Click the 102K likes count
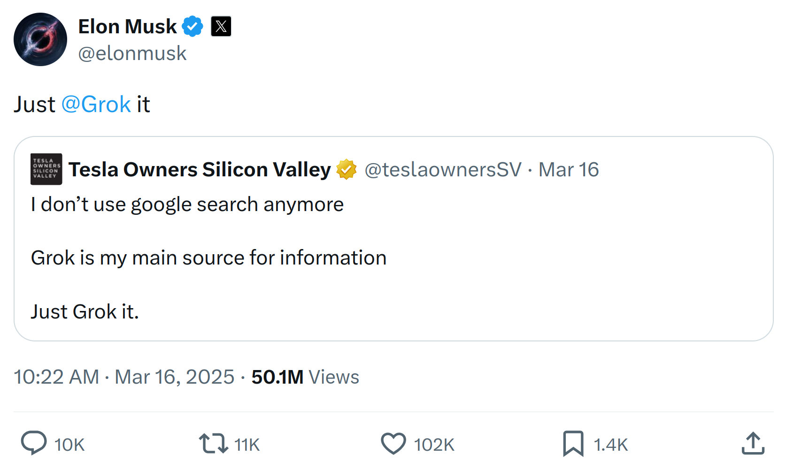The image size is (786, 469). [x=434, y=445]
